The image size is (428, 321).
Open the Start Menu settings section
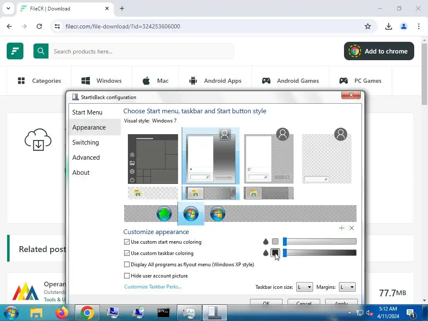(87, 112)
